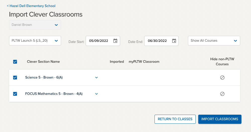Screen dimensions: 251x132
Task: Click the Return to Classes button
Action: click(x=175, y=119)
